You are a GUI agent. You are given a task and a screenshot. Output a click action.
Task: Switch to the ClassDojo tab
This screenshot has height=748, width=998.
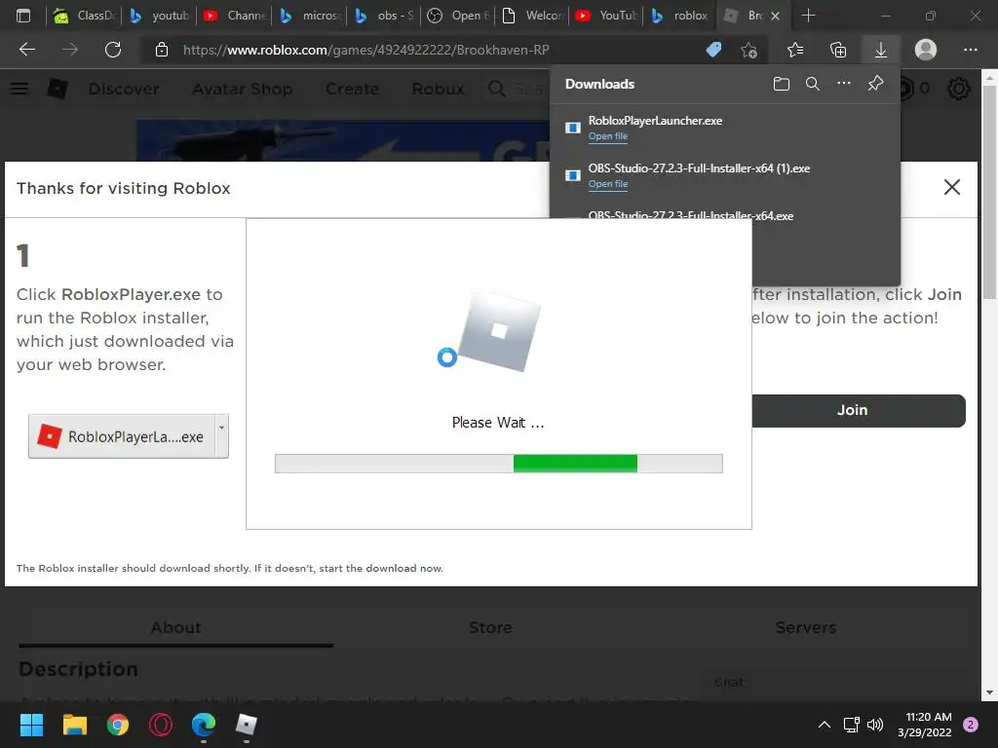(x=85, y=16)
